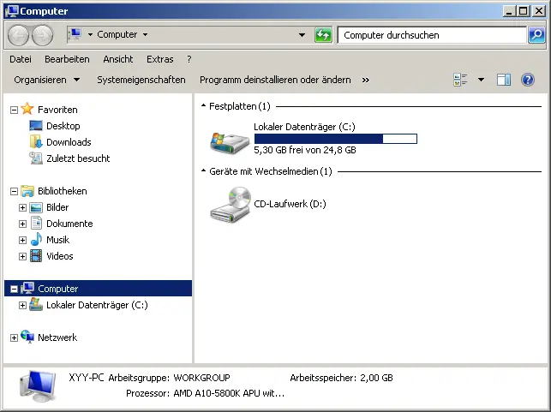
Task: Open Downloads folder in Favoriten
Action: click(x=69, y=142)
